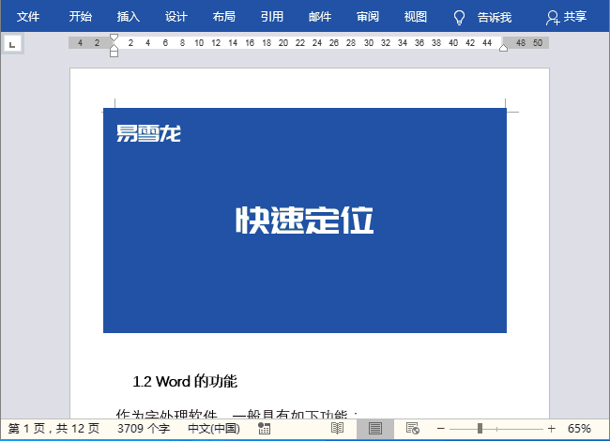Switch to the 开始 ribbon tab
The image size is (610, 441).
pos(81,17)
